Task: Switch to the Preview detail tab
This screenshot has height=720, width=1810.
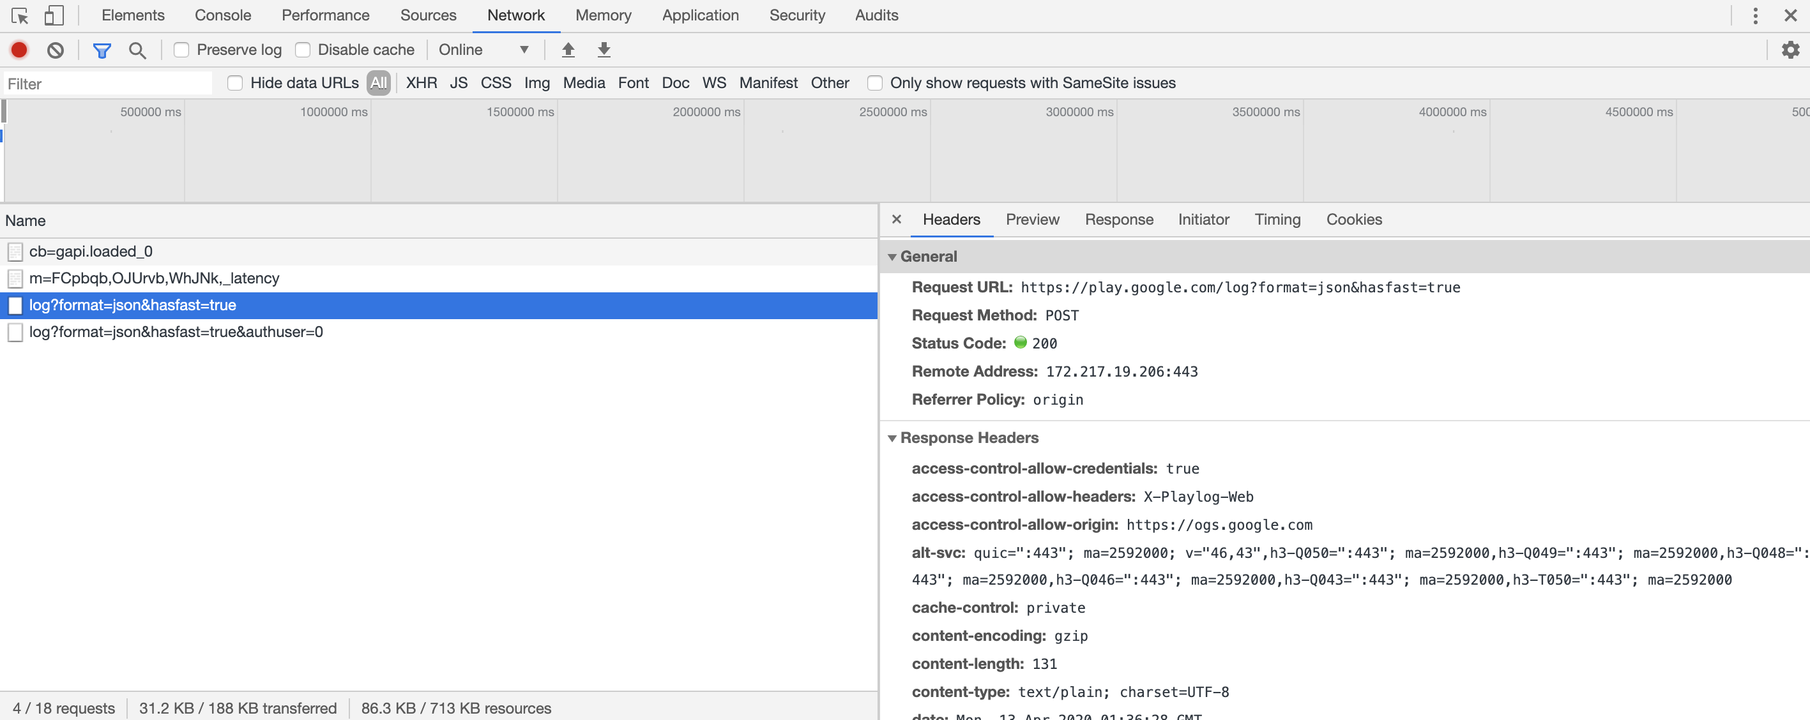Action: point(1032,219)
